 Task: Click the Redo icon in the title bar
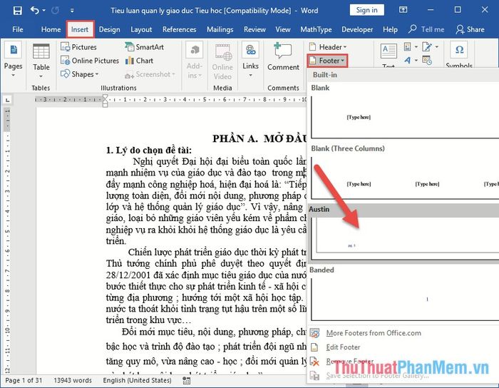click(x=56, y=11)
